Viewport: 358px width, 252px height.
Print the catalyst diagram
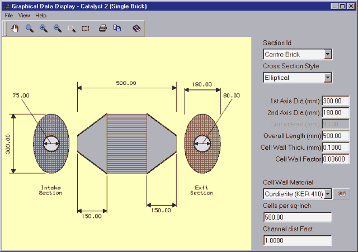pos(103,28)
